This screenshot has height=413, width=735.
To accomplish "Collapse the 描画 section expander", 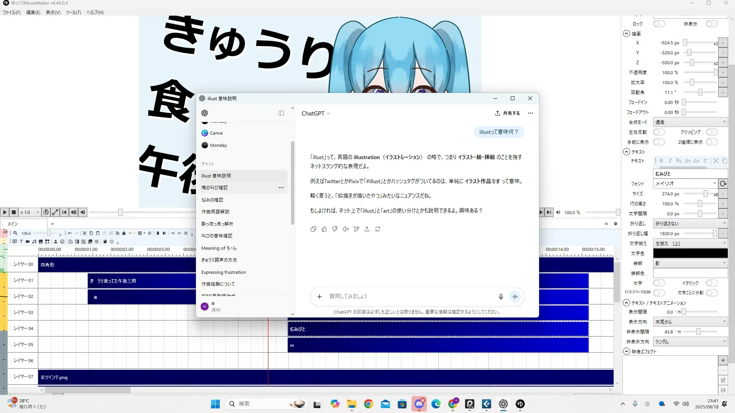I will pos(626,34).
